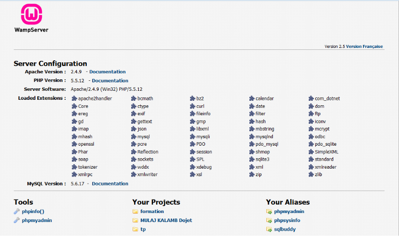Open the sqlbuddy alias
The image size is (399, 236).
coord(285,229)
